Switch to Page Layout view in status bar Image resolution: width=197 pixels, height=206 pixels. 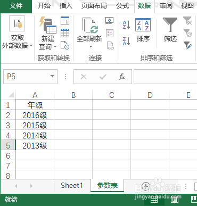point(175,199)
